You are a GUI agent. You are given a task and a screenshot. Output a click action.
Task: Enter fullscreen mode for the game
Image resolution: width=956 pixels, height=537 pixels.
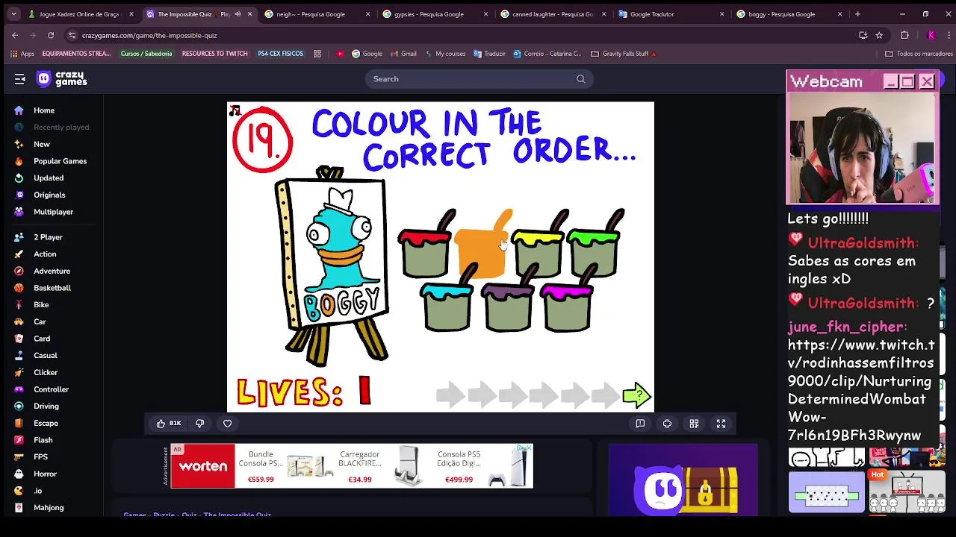tap(721, 424)
